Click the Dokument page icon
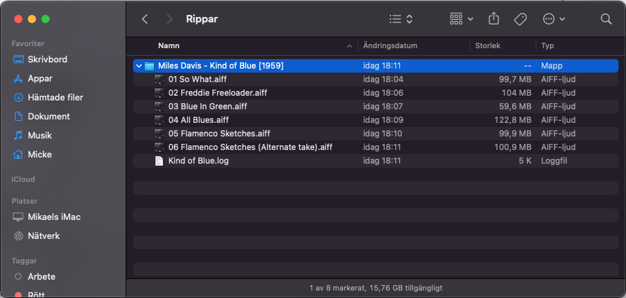626x298 pixels. click(x=18, y=117)
